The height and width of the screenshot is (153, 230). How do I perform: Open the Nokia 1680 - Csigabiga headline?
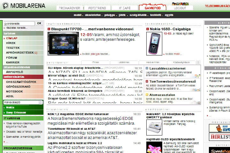(x=170, y=29)
